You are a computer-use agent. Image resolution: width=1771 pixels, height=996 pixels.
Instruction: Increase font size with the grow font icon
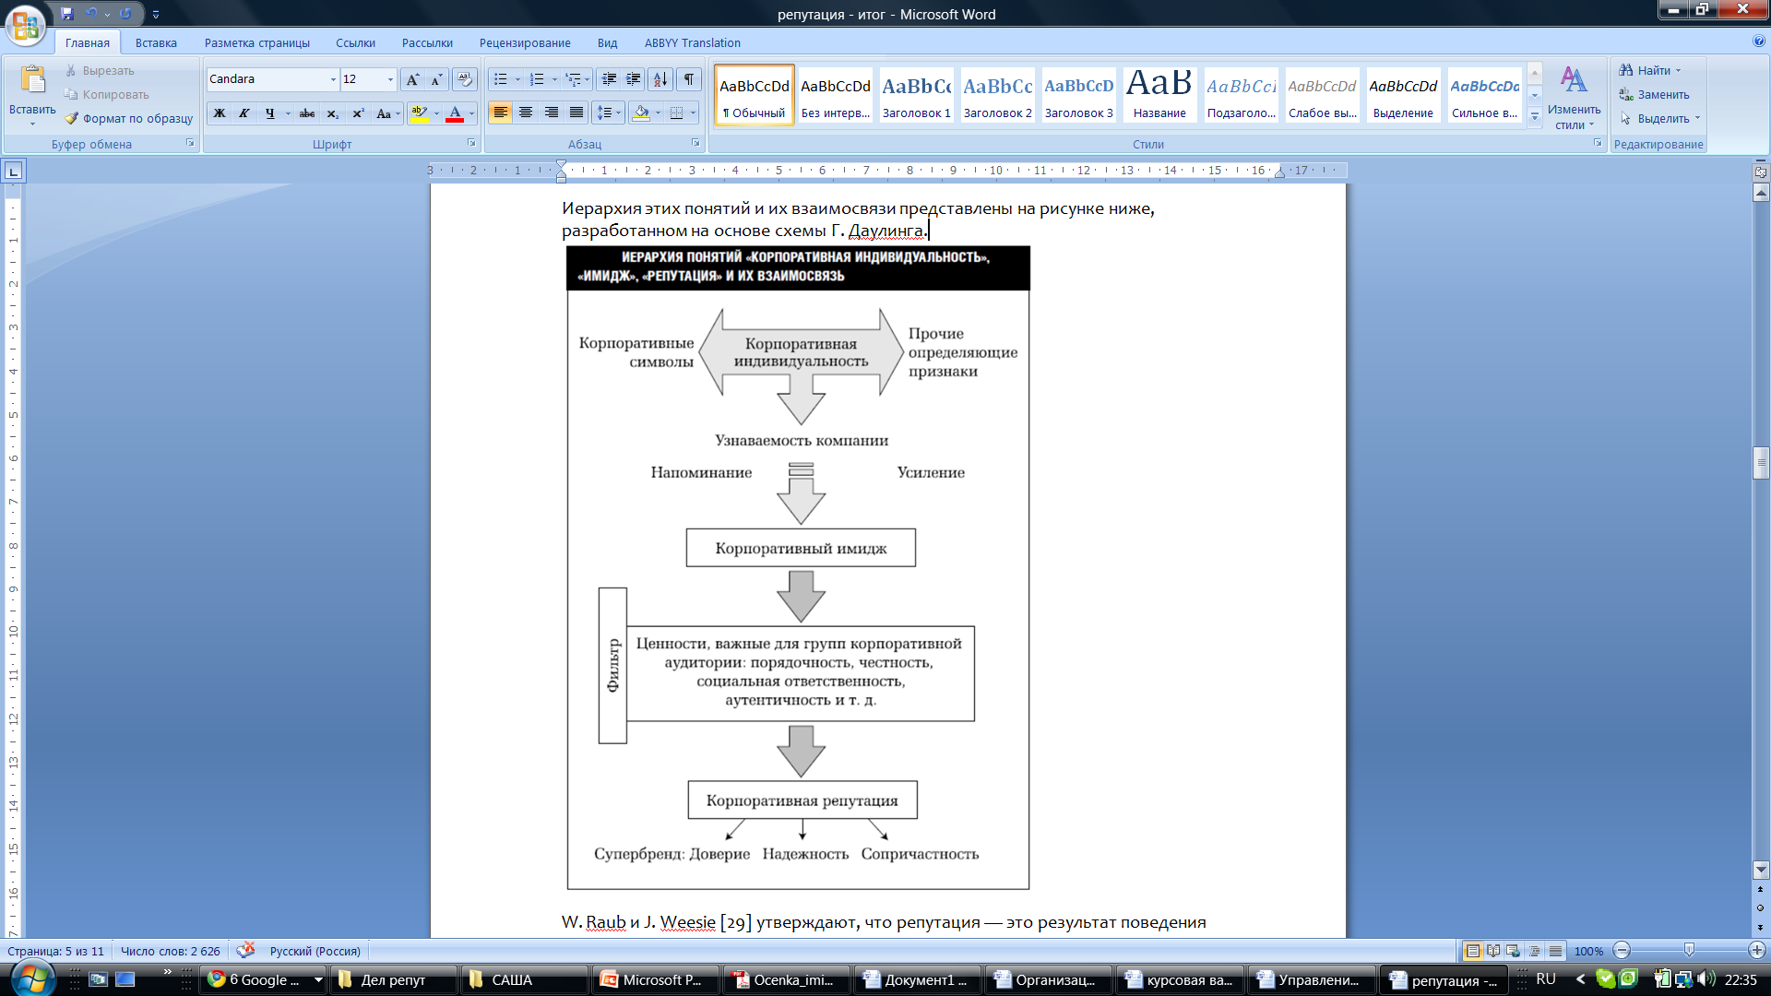coord(412,79)
